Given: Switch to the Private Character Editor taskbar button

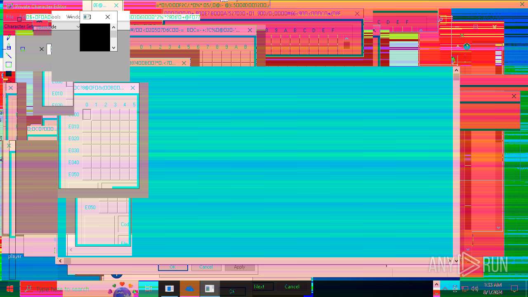Looking at the screenshot, I should pos(210,289).
